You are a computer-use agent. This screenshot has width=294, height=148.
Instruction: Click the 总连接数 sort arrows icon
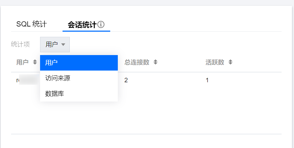tap(155, 62)
